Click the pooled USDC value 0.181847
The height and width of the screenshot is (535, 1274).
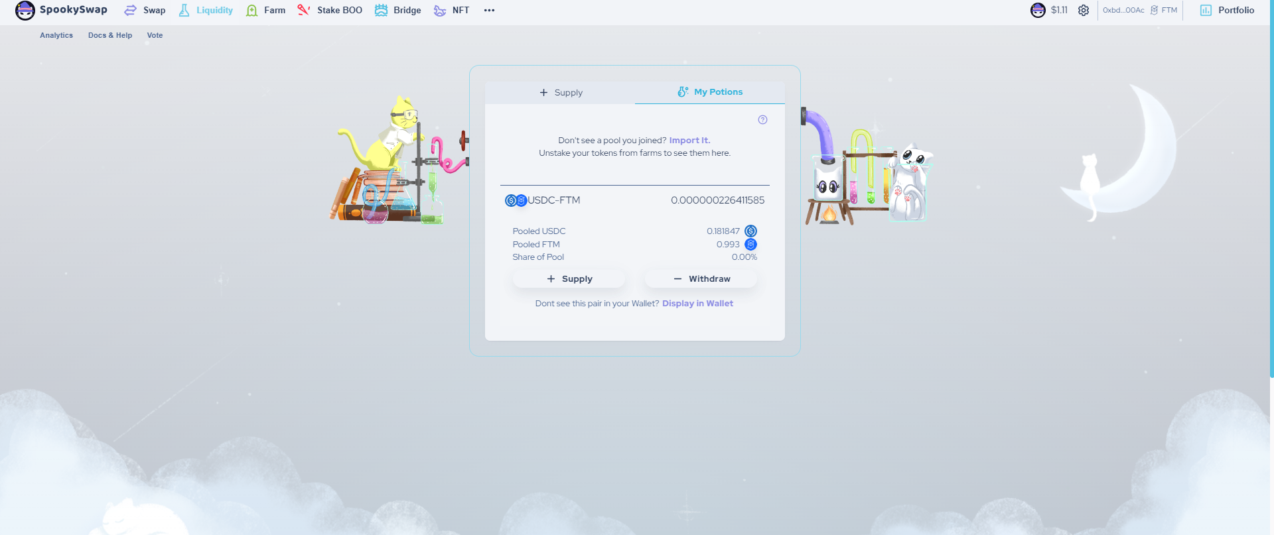pyautogui.click(x=723, y=231)
